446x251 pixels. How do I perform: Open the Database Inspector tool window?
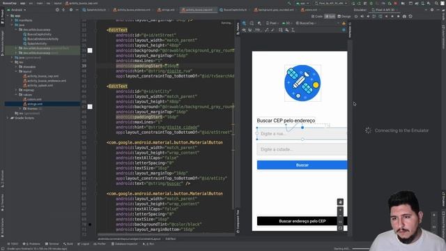125,244
